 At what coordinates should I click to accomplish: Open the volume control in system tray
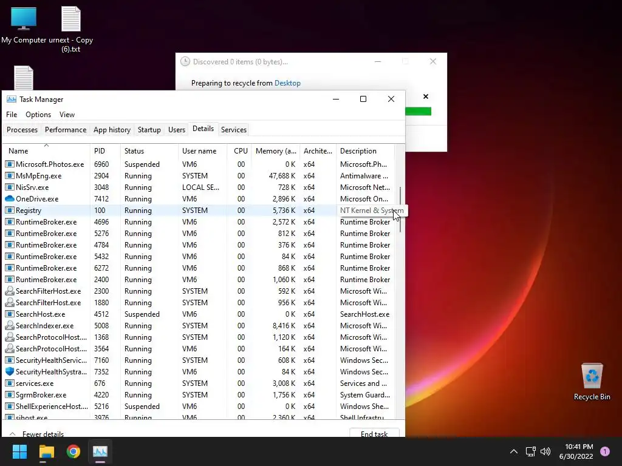coord(545,451)
